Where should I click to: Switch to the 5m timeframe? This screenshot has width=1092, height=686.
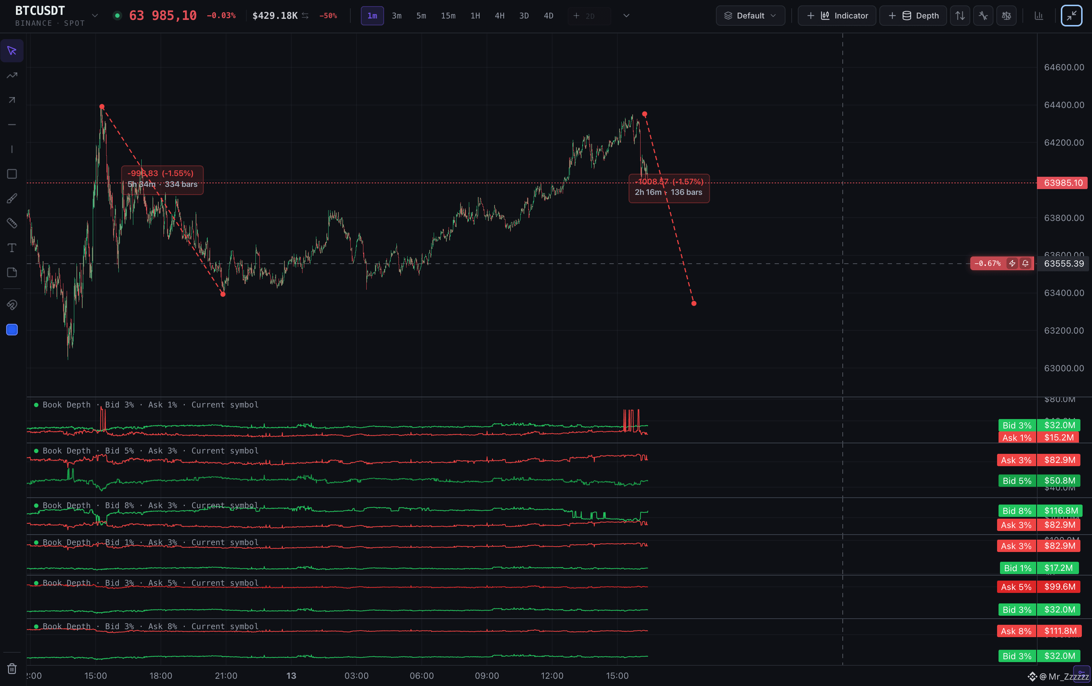tap(421, 16)
